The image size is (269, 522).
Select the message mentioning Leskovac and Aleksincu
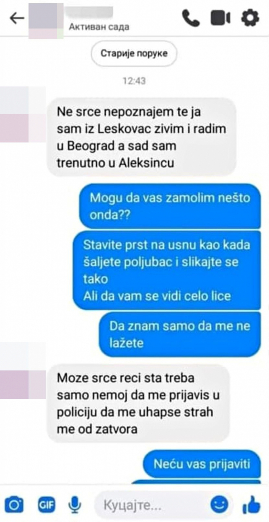pyautogui.click(x=142, y=137)
